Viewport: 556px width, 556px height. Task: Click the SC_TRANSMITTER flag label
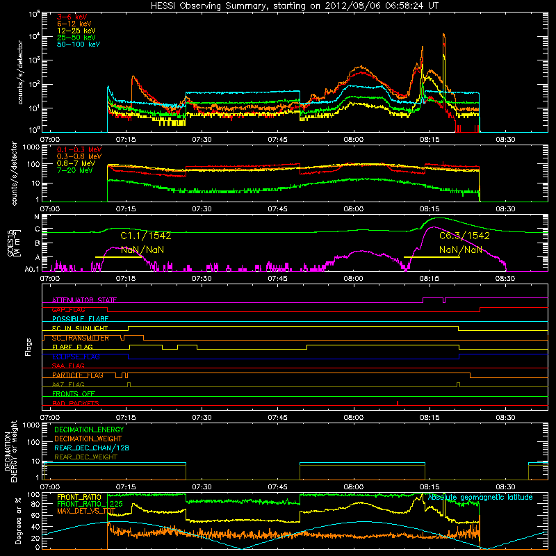(81, 338)
